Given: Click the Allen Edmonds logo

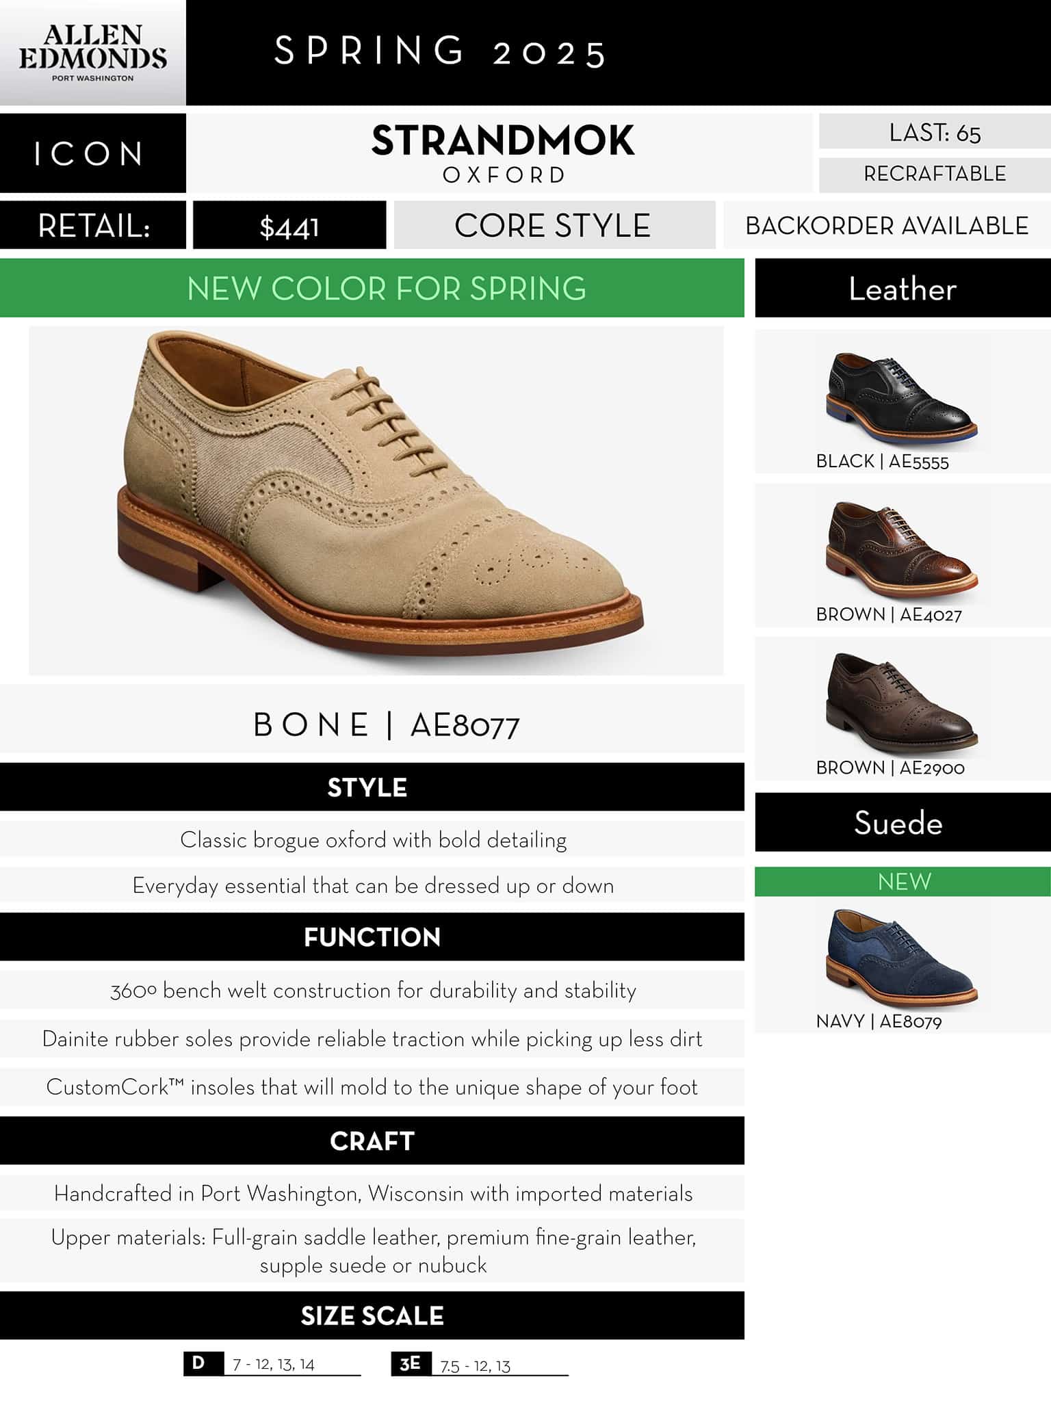Looking at the screenshot, I should (x=92, y=53).
